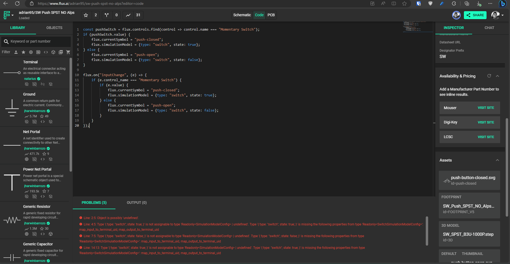This screenshot has width=510, height=264.
Task: Visit the Digi-Key site
Action: click(486, 122)
